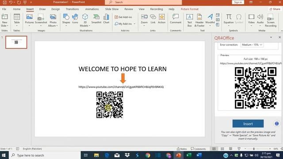This screenshot has width=283, height=159.
Task: Insert Pictures from the ribbon
Action: click(x=29, y=20)
